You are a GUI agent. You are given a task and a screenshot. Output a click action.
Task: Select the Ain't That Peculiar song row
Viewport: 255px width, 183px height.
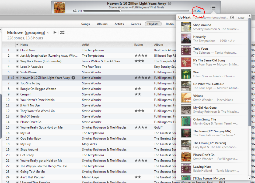89,177
